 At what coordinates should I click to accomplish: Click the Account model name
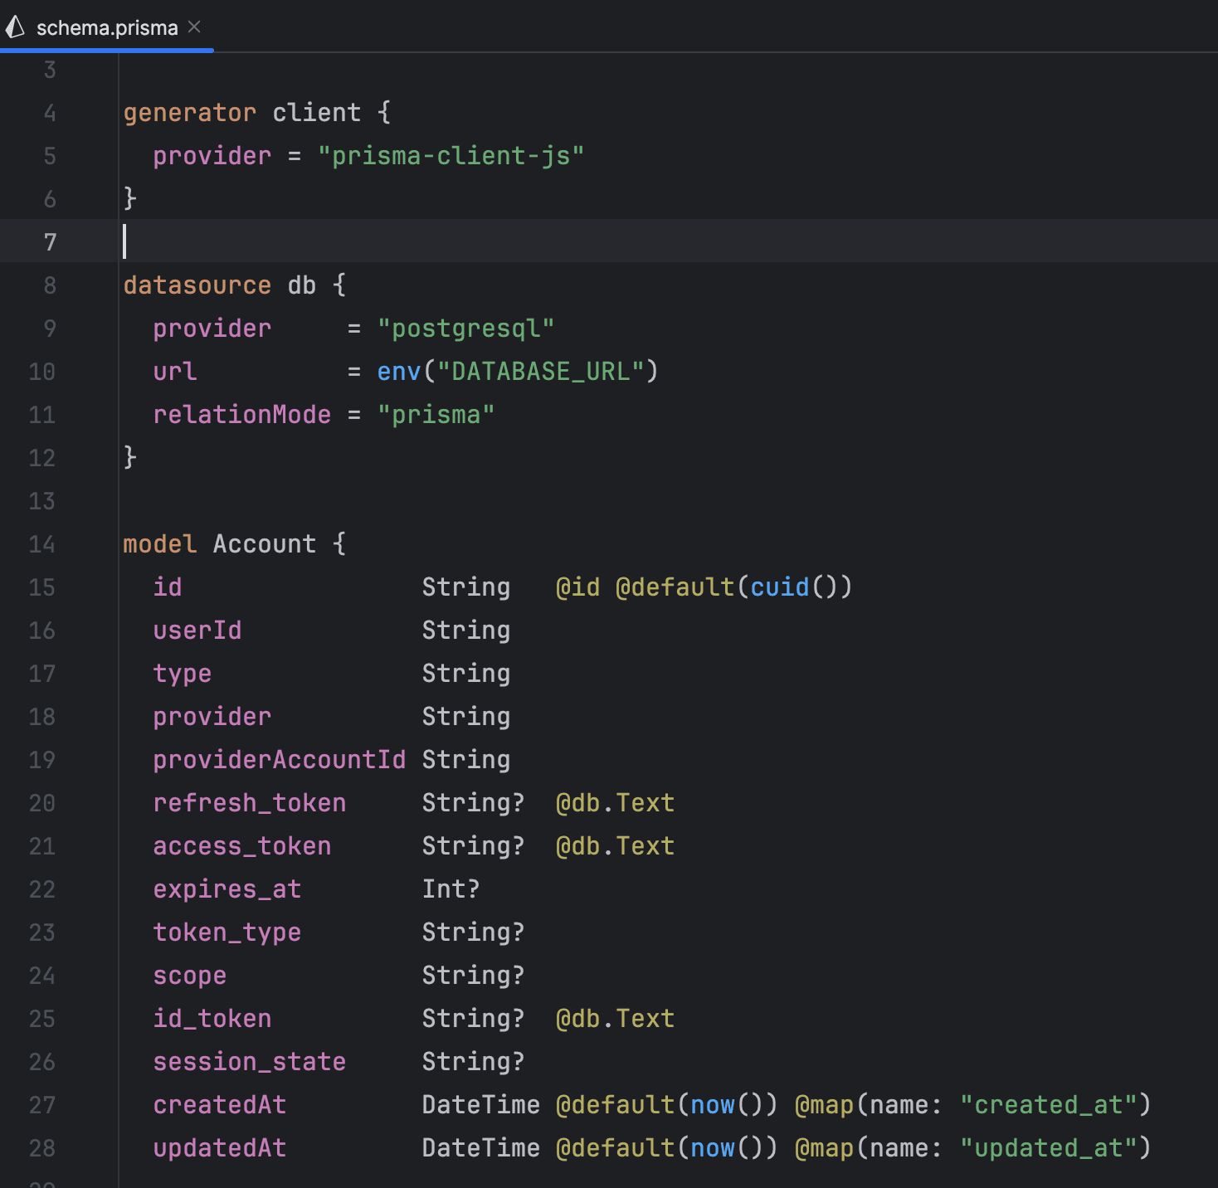[264, 544]
